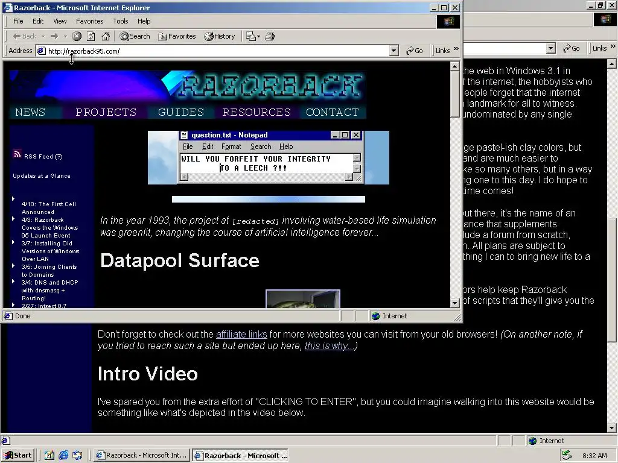Open 'Razorback Covers the Windows 95 Launch Event'

[x=49, y=227]
